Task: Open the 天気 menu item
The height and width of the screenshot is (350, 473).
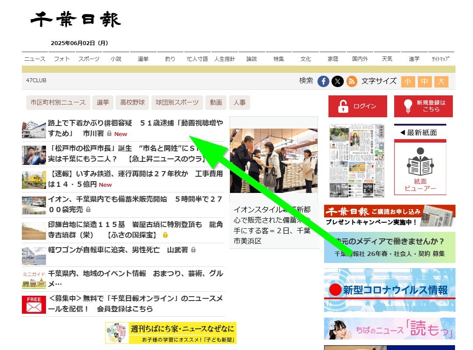Action: pyautogui.click(x=387, y=59)
